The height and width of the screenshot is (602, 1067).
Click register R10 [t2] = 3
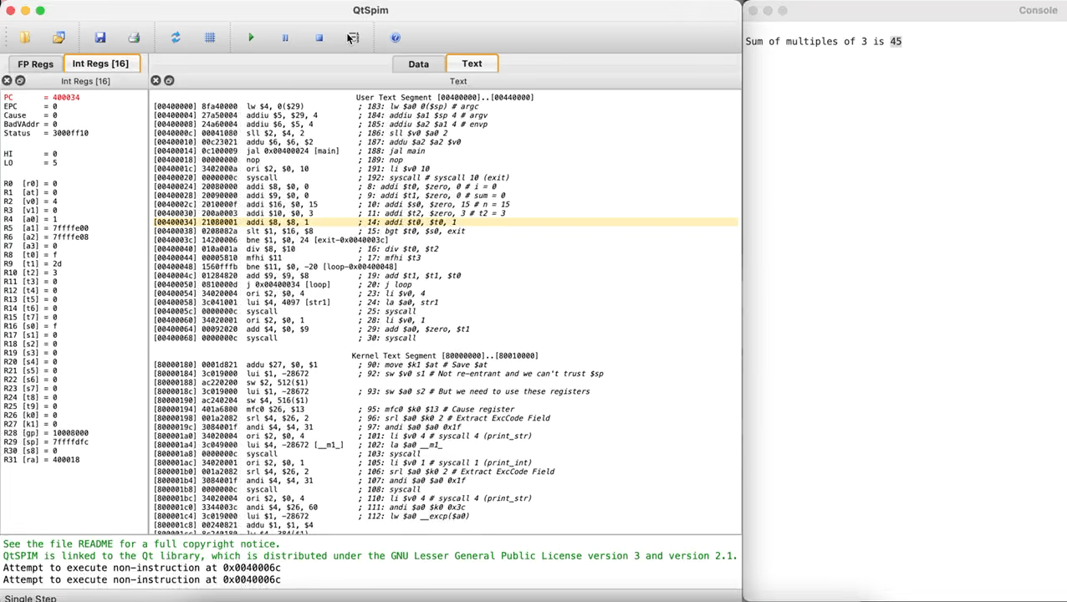30,273
